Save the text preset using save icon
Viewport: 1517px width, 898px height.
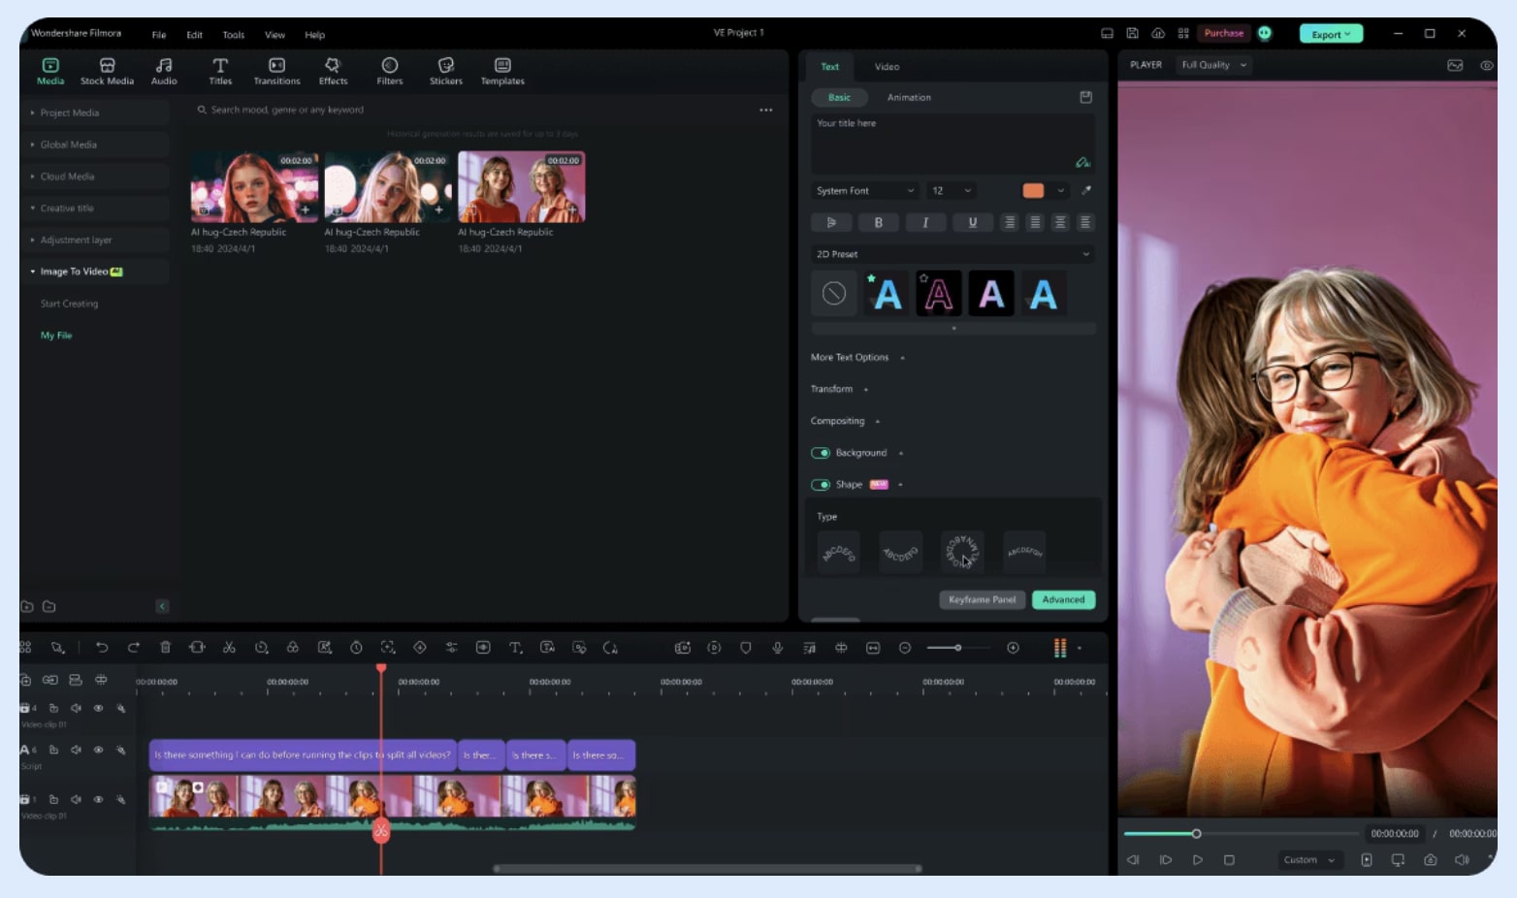(1086, 97)
